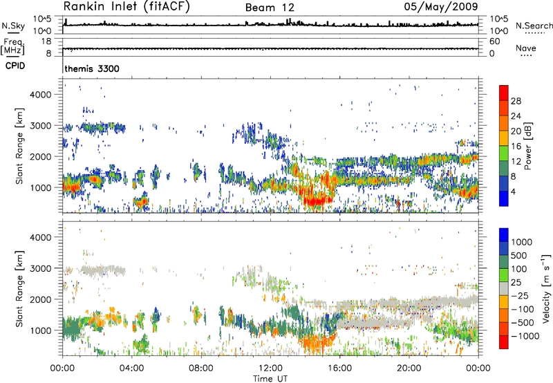The width and height of the screenshot is (553, 383).
Task: Click the 'Rankin Inlet (fitACF)' plot title
Action: tap(126, 6)
